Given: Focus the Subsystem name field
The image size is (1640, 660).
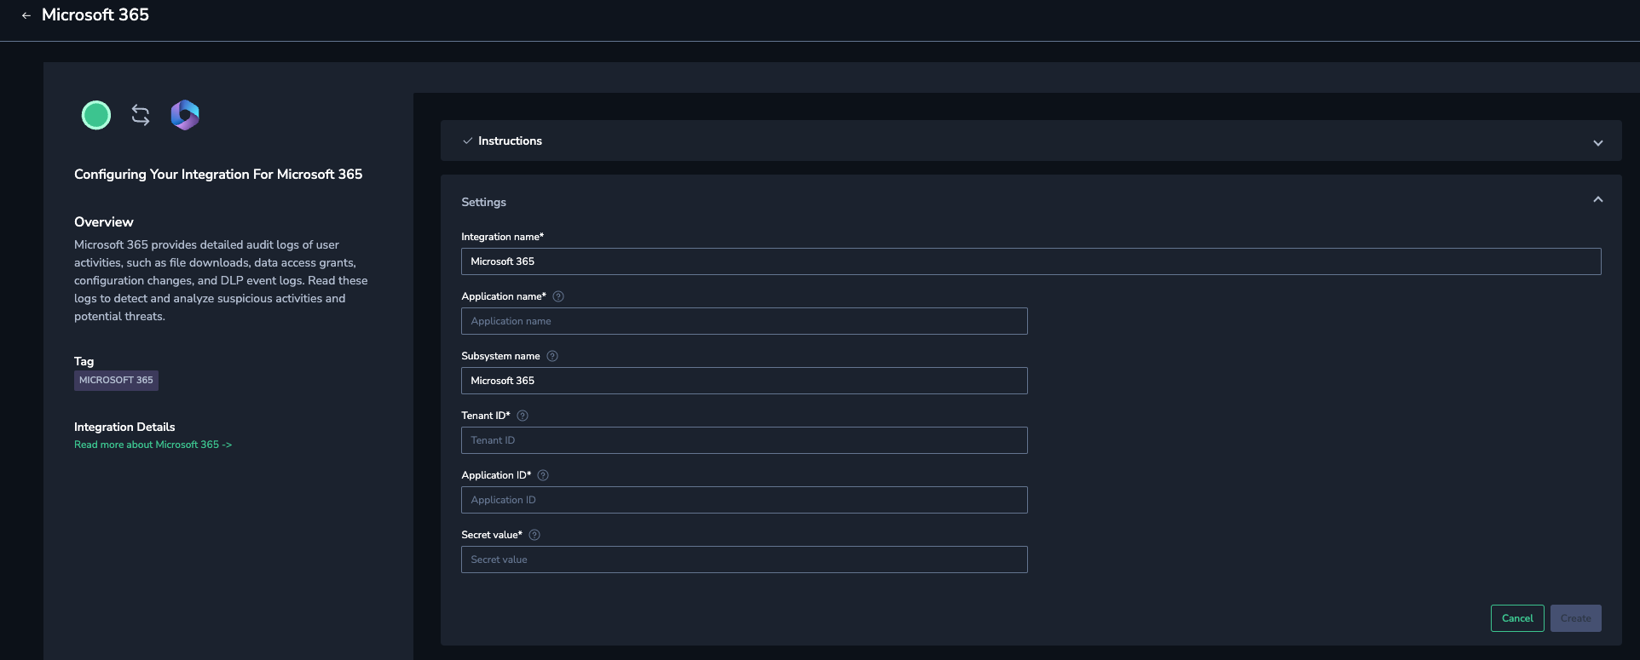Looking at the screenshot, I should click(x=744, y=381).
